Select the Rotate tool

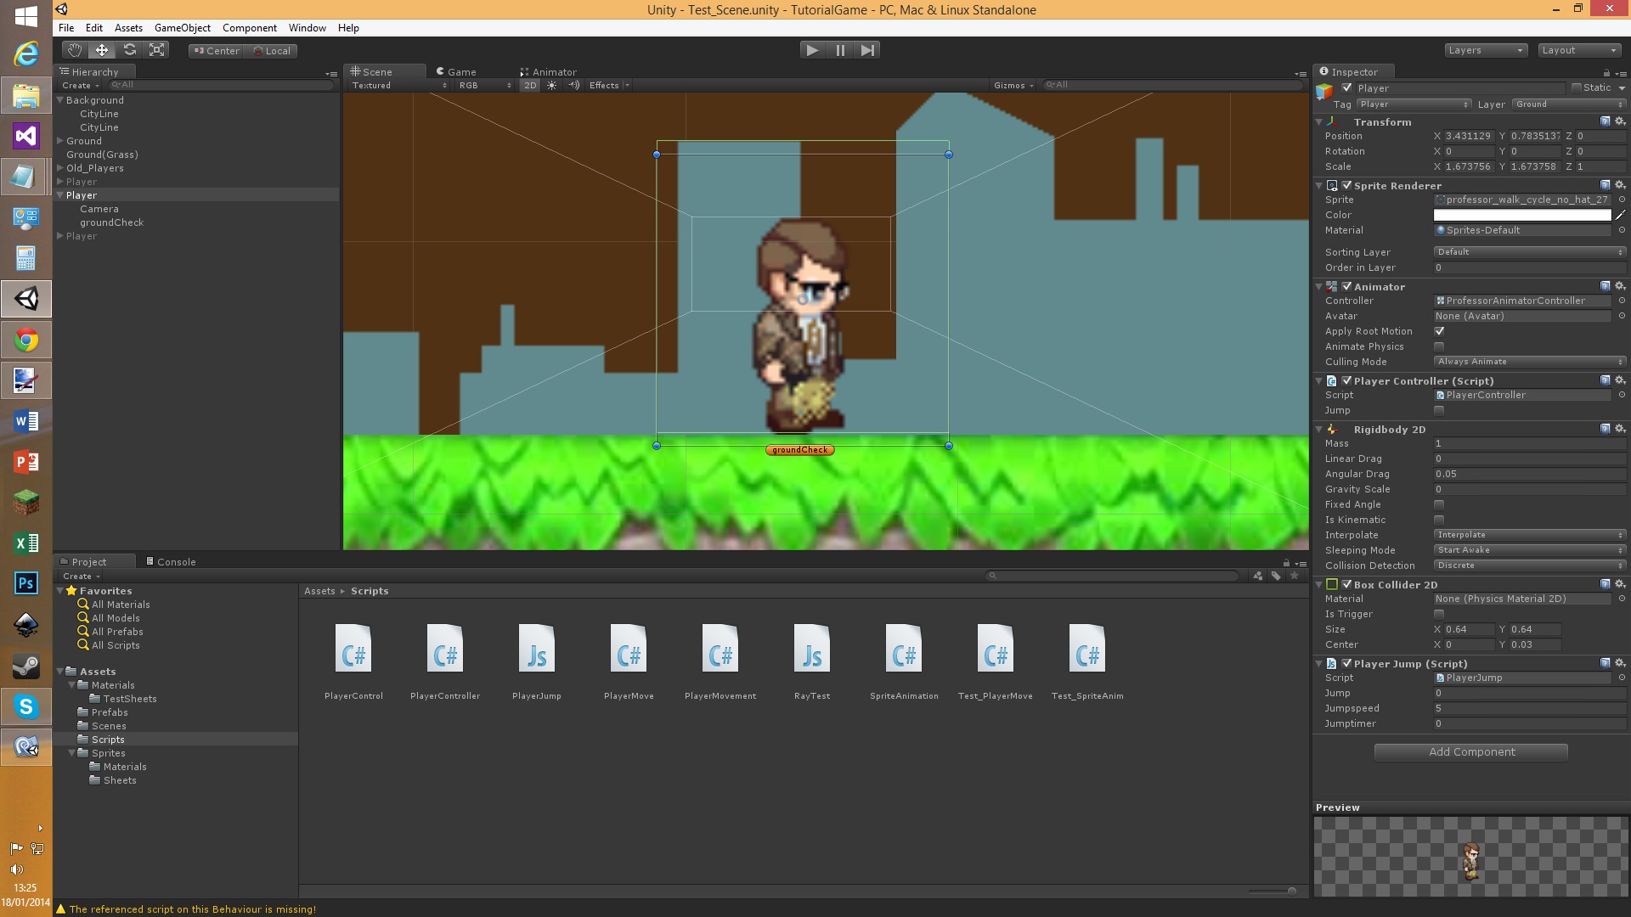coord(129,50)
